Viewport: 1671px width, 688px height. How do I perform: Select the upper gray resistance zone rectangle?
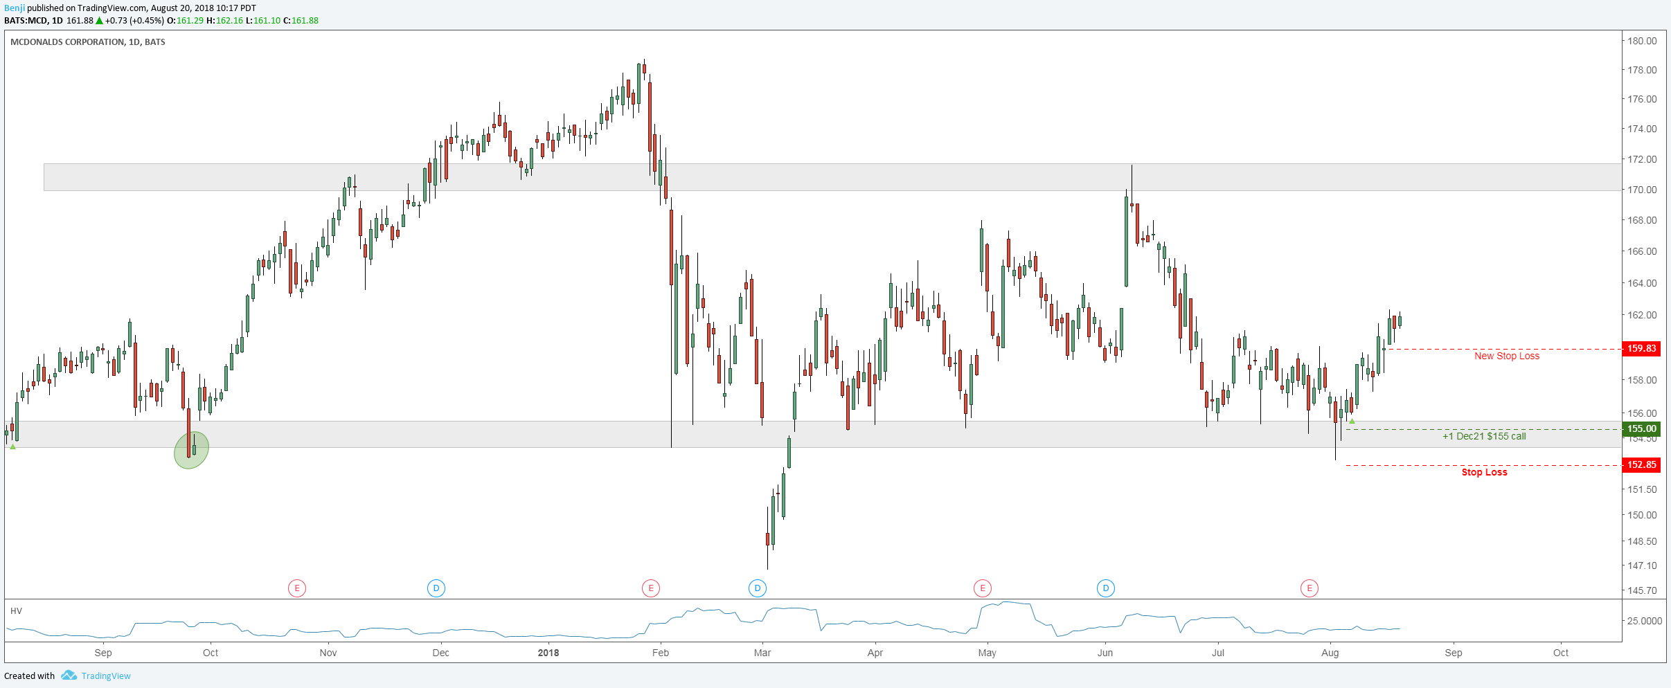832,177
